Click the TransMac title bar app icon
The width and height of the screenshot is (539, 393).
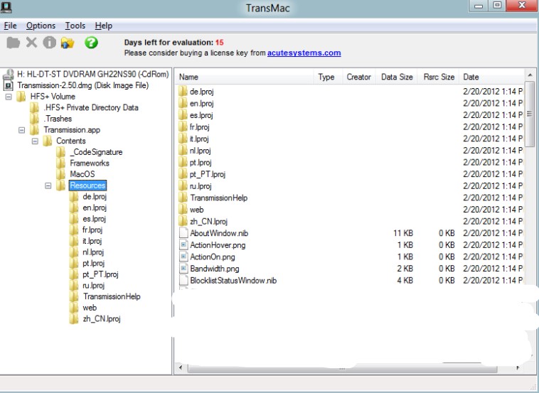pyautogui.click(x=6, y=7)
